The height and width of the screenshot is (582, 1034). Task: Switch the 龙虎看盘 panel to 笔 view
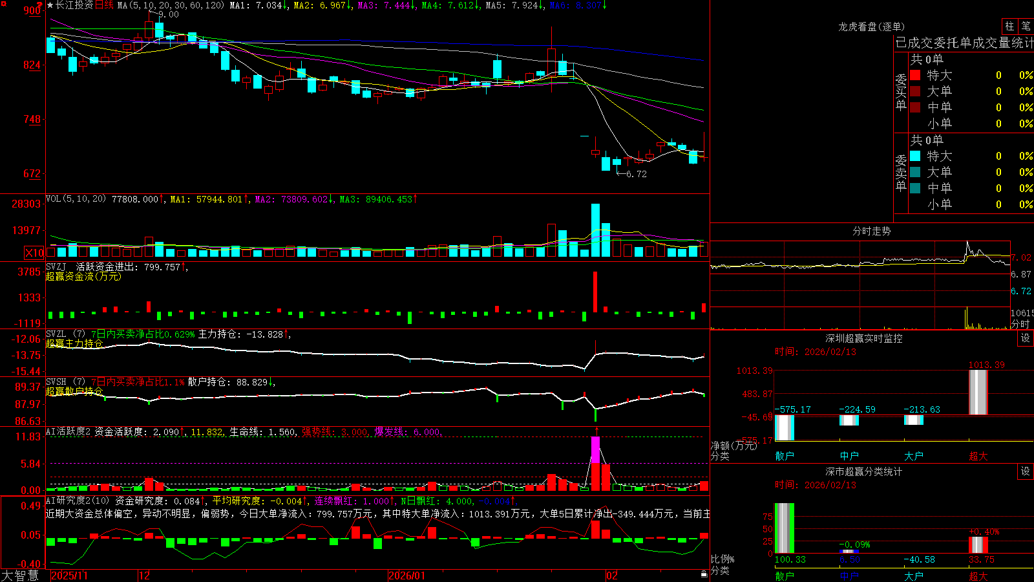1026,26
